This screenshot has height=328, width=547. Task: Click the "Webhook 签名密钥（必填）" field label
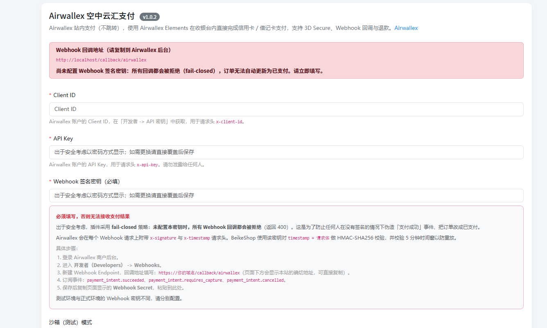(x=86, y=181)
